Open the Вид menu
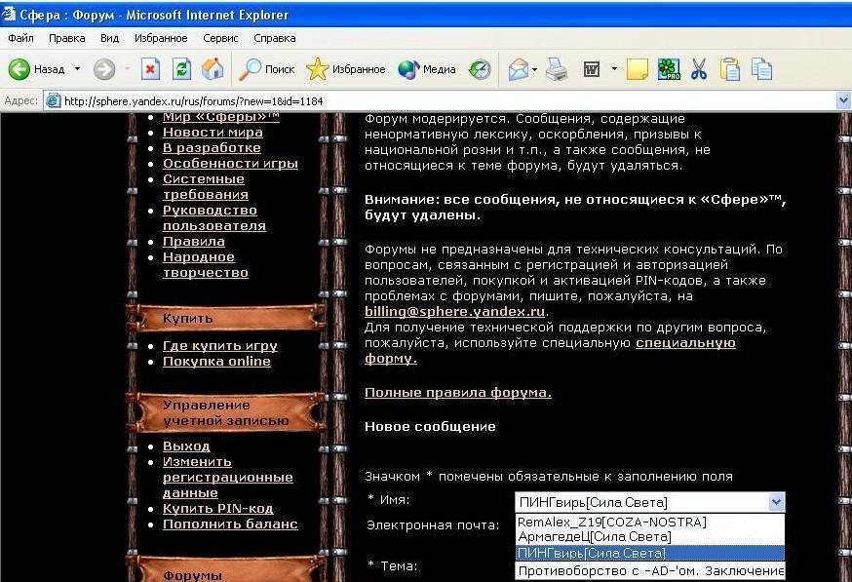Viewport: 852px width, 582px height. click(110, 38)
